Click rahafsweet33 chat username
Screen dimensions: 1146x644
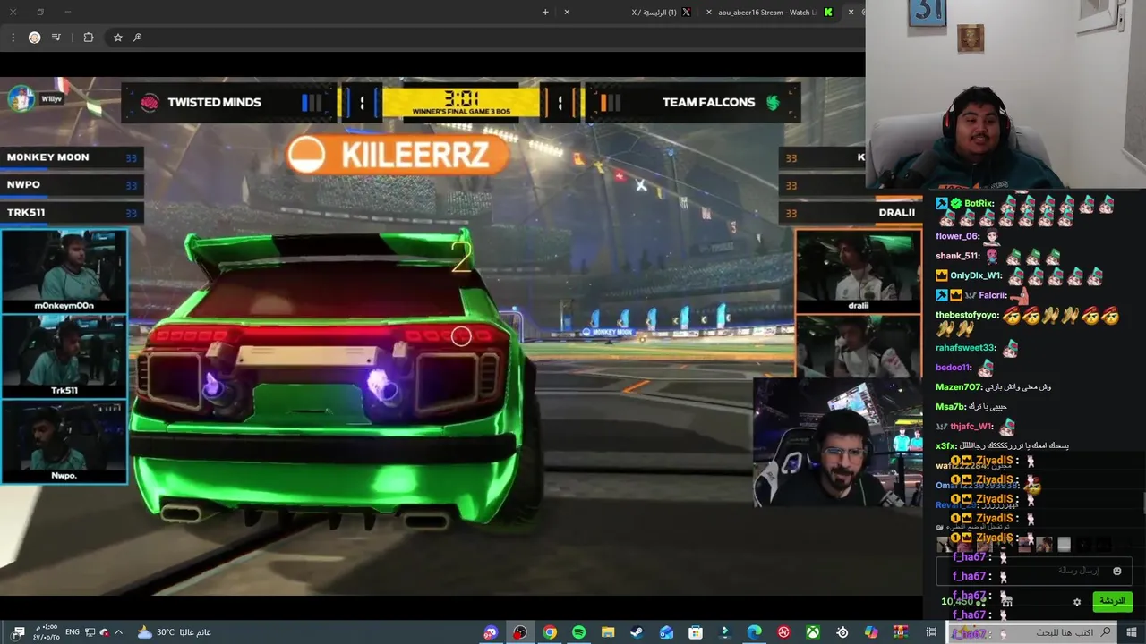(x=966, y=348)
